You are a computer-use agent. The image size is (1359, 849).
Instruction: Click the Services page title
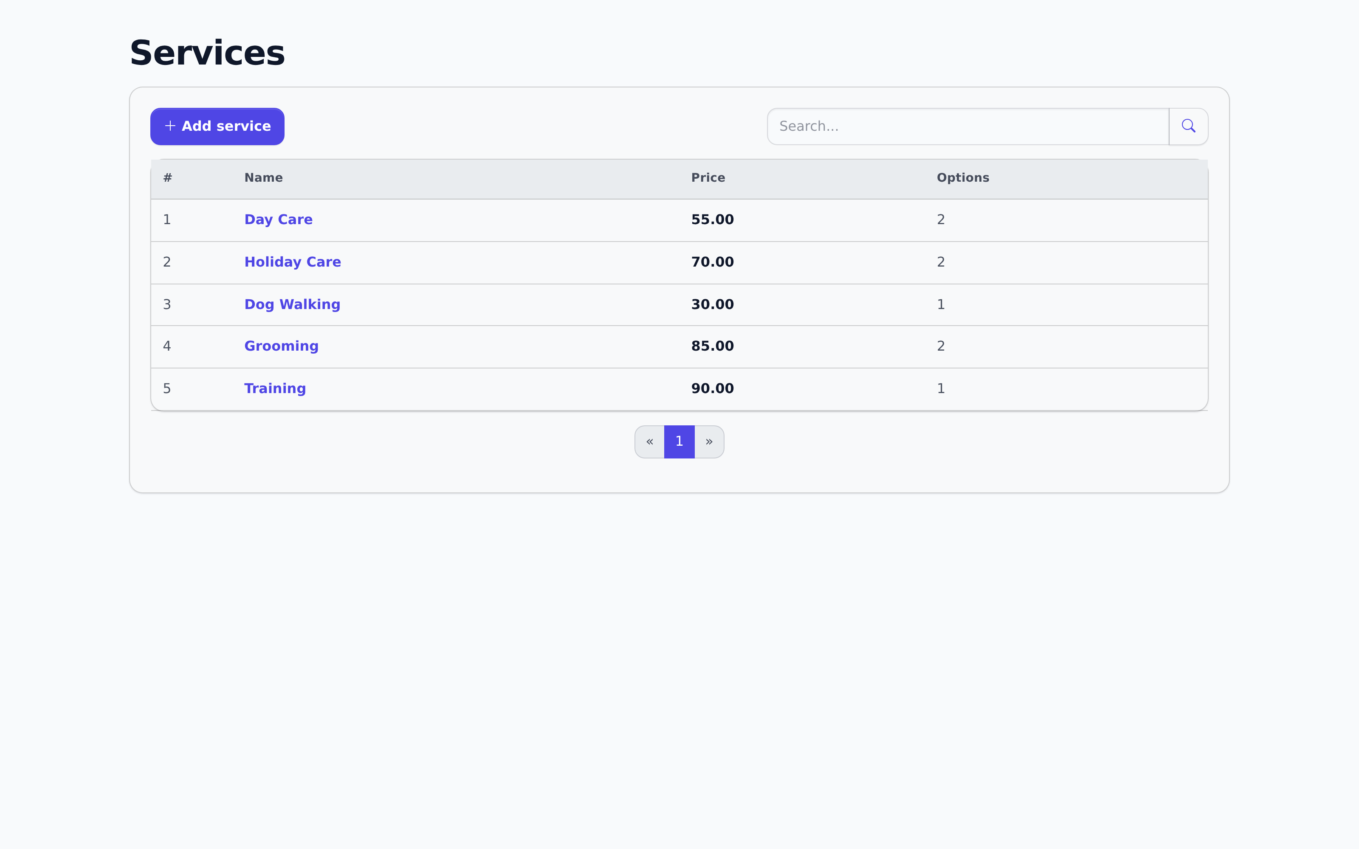(x=207, y=52)
